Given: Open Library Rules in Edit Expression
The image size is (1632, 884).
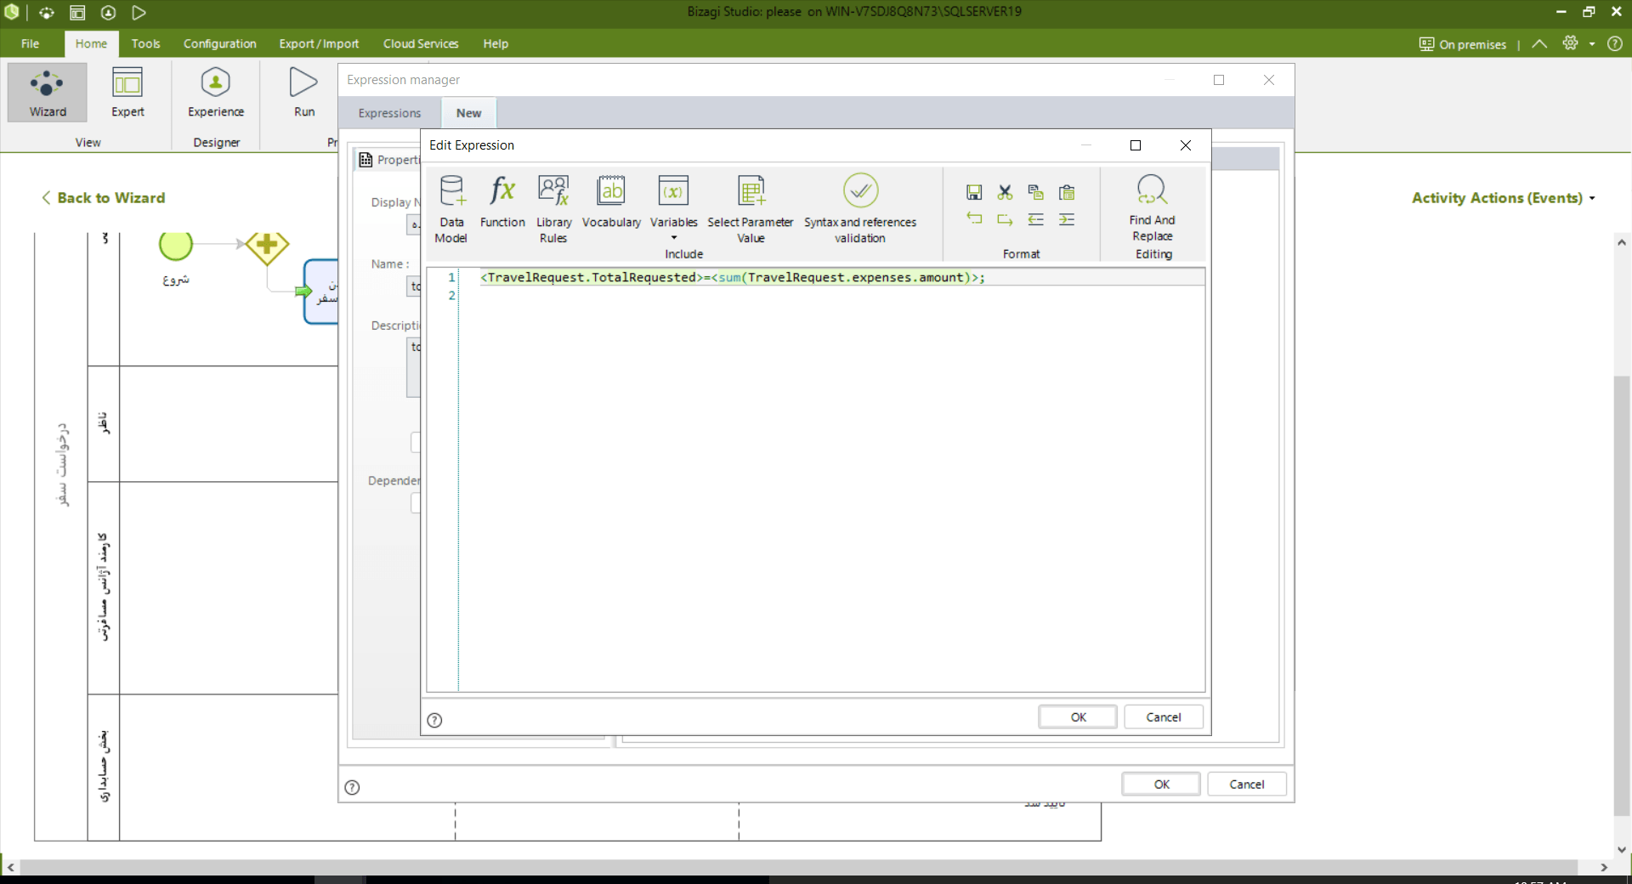Looking at the screenshot, I should [x=553, y=209].
